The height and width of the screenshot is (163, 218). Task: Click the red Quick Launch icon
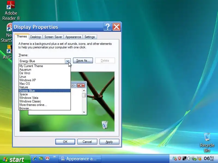coord(47,158)
